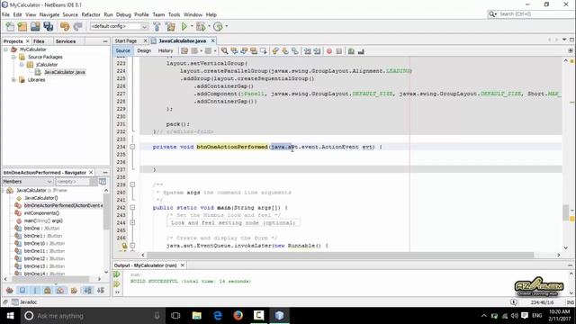Toggle Sort by Source in Navigator

[x=101, y=290]
